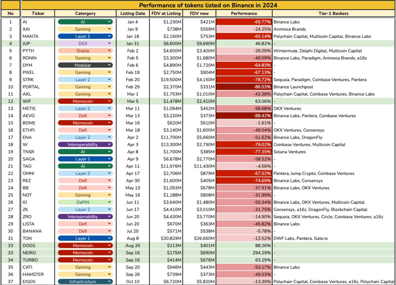396x285 pixels.
Task: Select the -65.77% performance cell
Action: 244,22
